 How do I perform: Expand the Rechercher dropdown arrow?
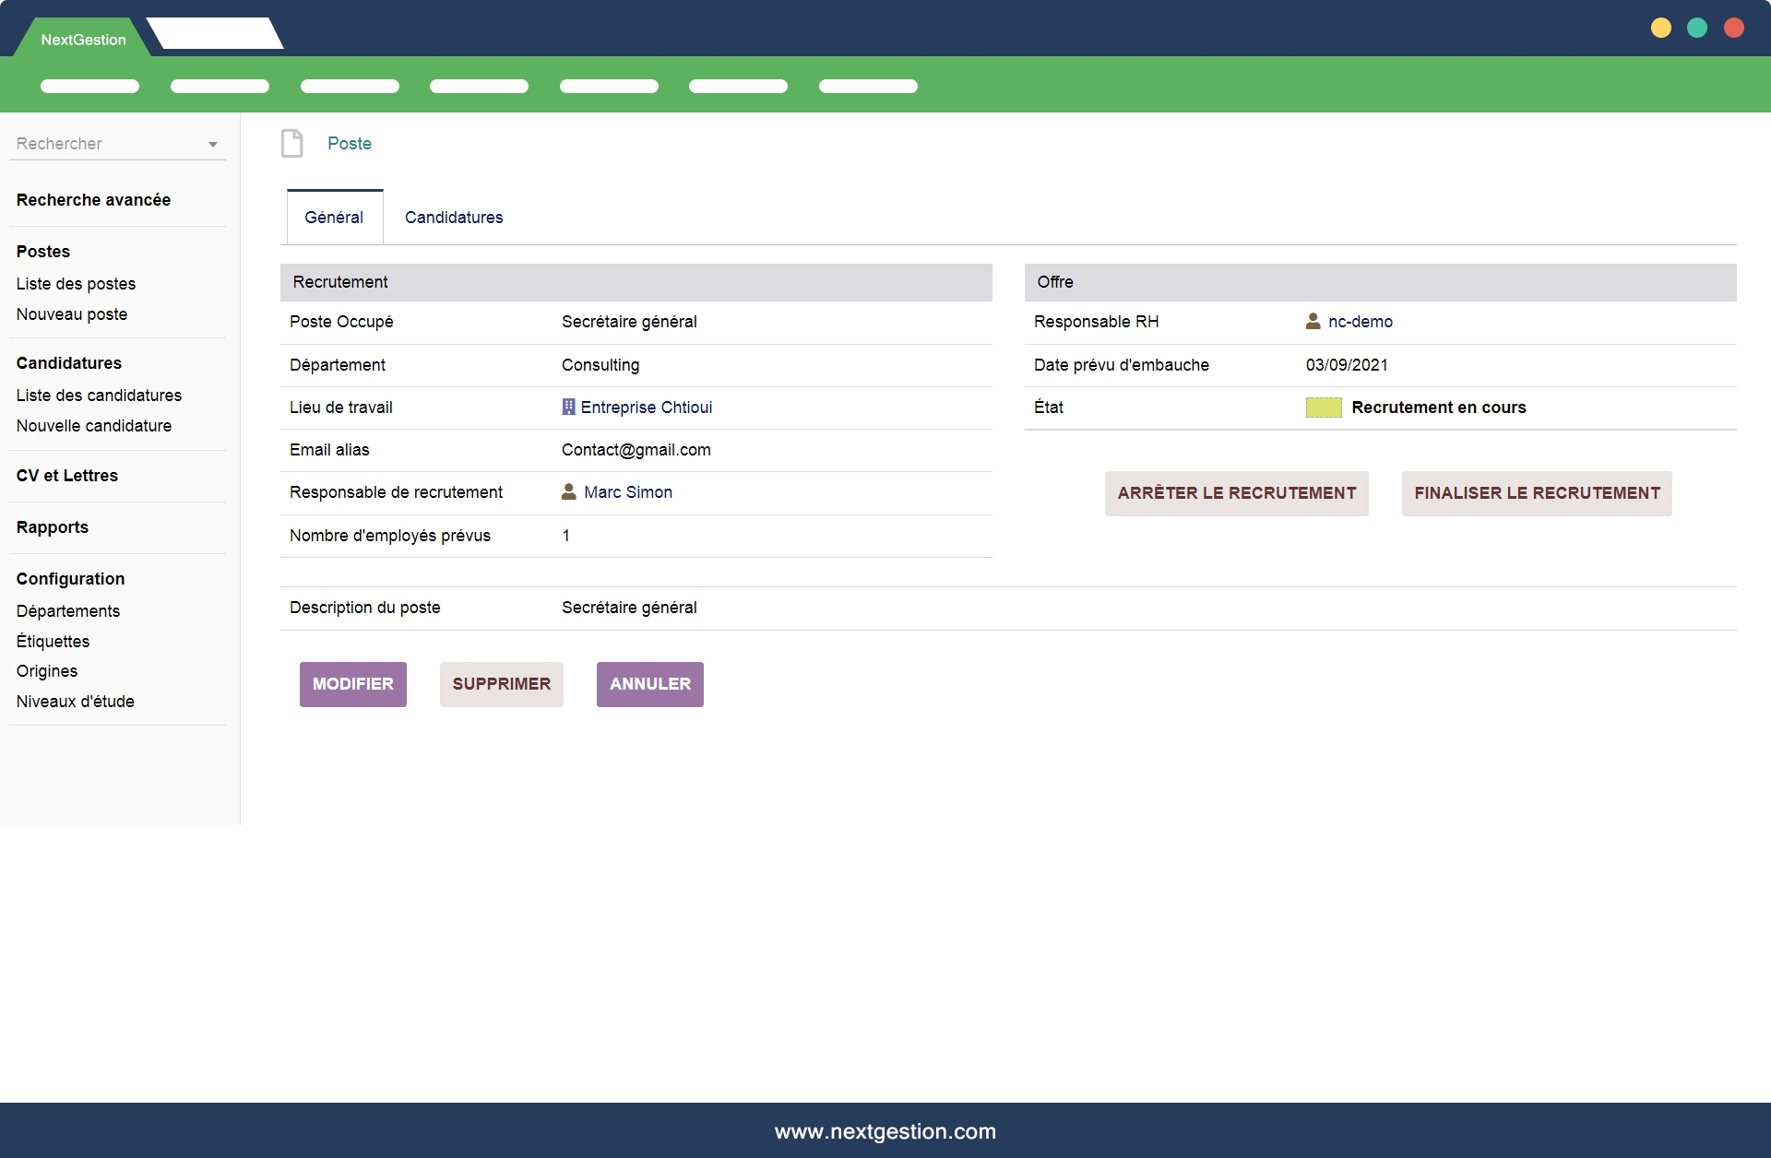pyautogui.click(x=213, y=145)
